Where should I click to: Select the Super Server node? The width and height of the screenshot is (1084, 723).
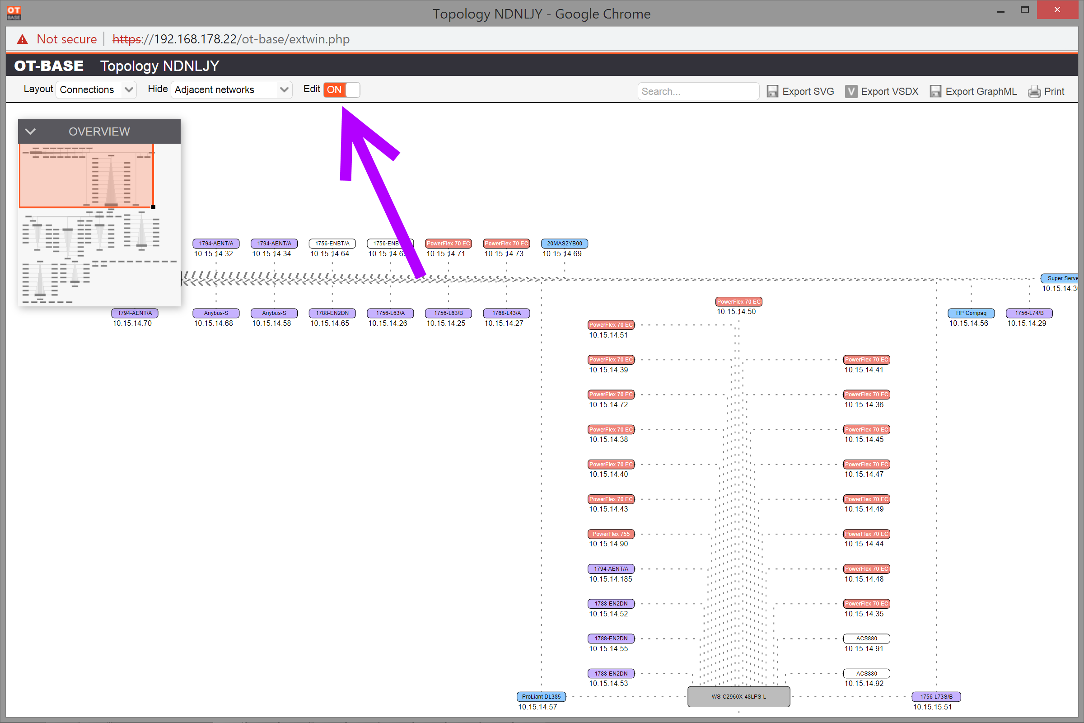click(x=1059, y=278)
